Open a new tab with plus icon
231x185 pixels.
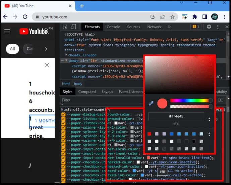coord(82,6)
